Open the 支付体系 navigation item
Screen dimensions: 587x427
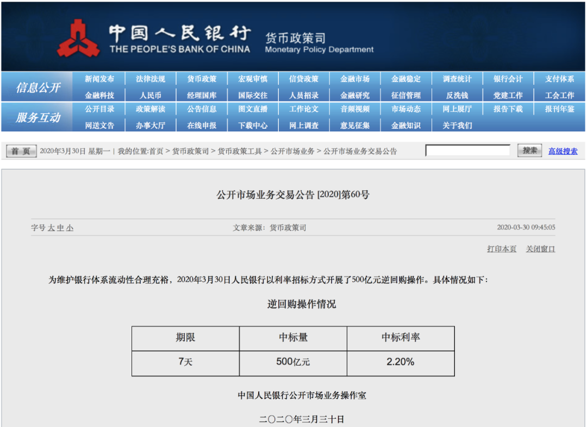[x=559, y=79]
